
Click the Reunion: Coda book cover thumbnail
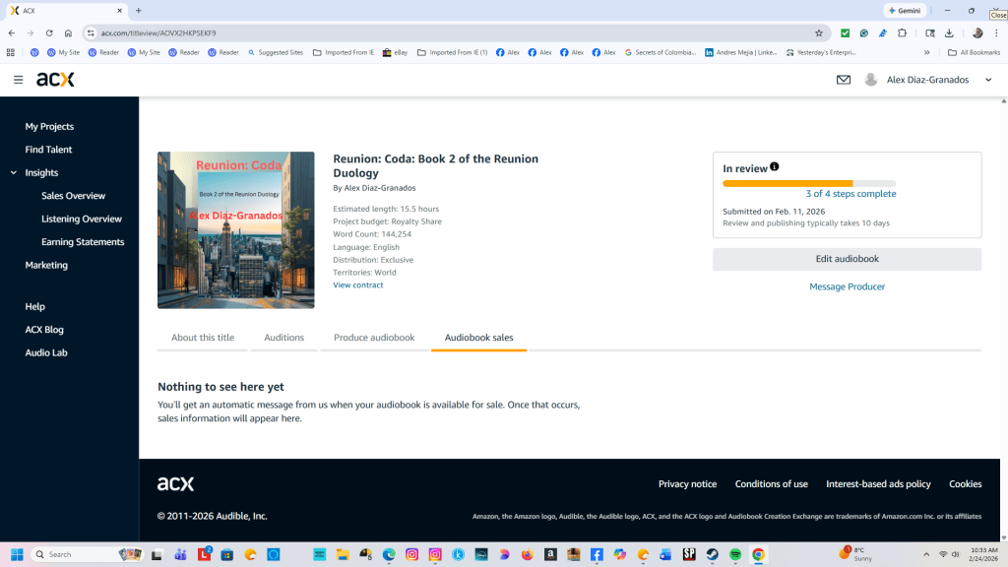(x=236, y=230)
